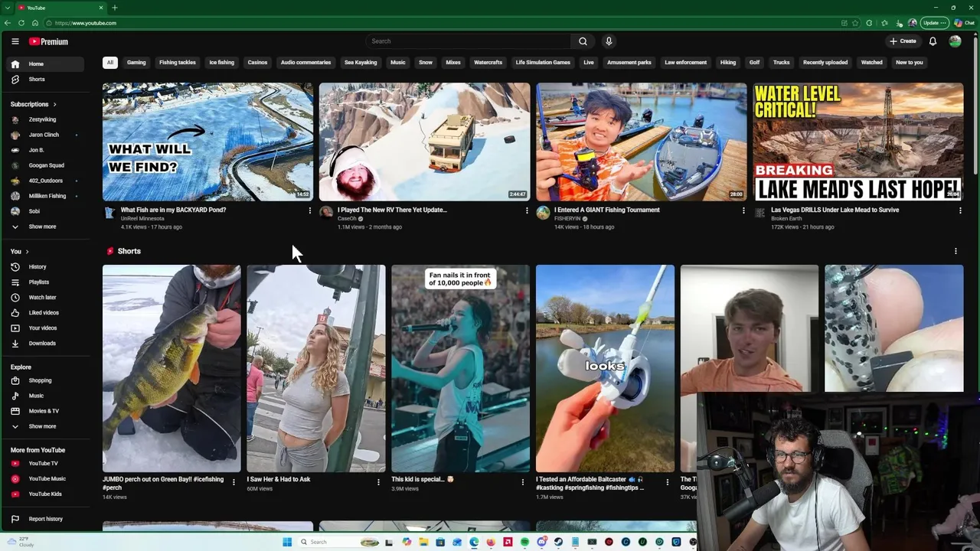Open options for RV There Yet video

[x=527, y=210]
